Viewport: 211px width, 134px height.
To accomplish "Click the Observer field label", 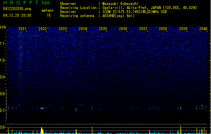I will (x=68, y=4).
